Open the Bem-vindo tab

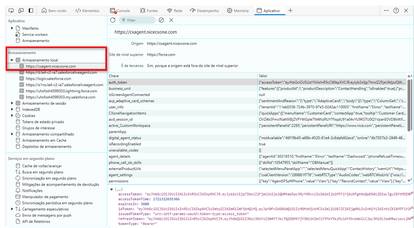(54, 11)
